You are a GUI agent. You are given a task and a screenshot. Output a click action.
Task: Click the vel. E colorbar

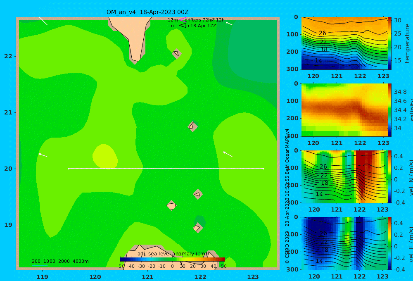389,243
